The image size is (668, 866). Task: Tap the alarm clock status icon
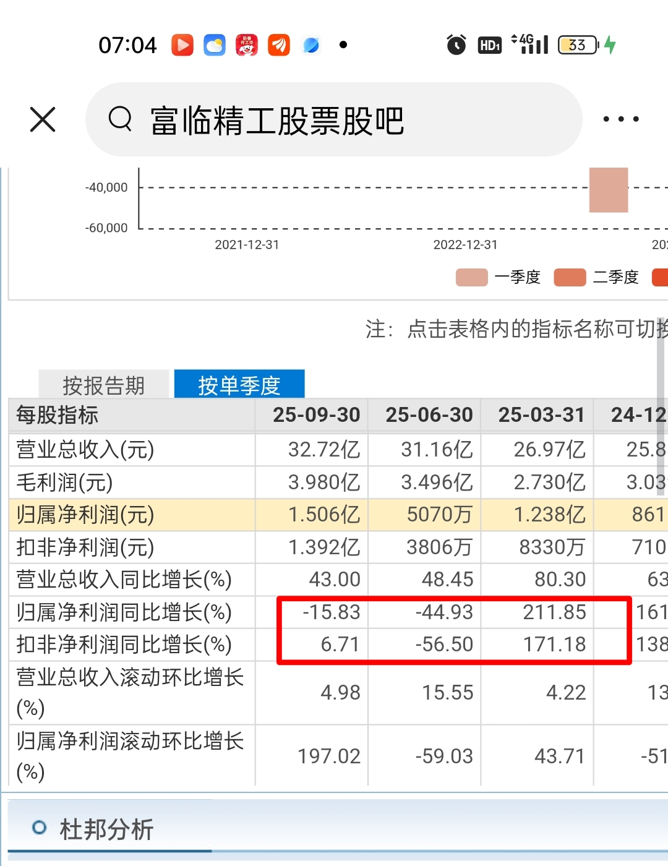tap(456, 45)
